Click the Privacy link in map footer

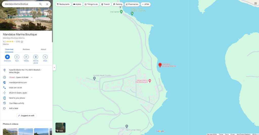(233, 134)
